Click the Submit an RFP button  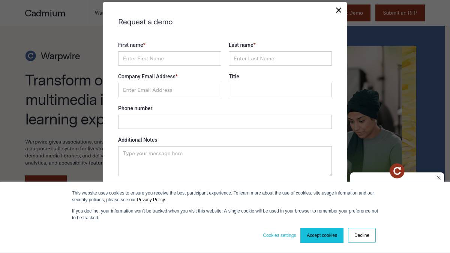(400, 13)
